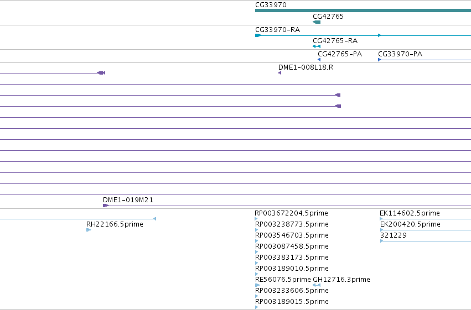
Task: Click the CG42765 gene label
Action: point(328,17)
